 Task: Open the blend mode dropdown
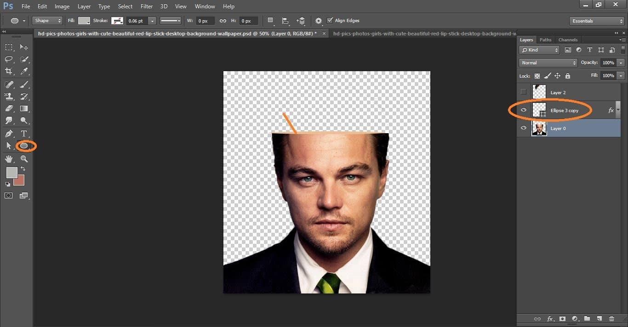click(x=548, y=62)
